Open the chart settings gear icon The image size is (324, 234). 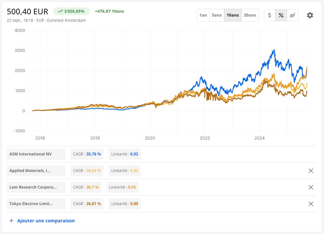click(310, 15)
